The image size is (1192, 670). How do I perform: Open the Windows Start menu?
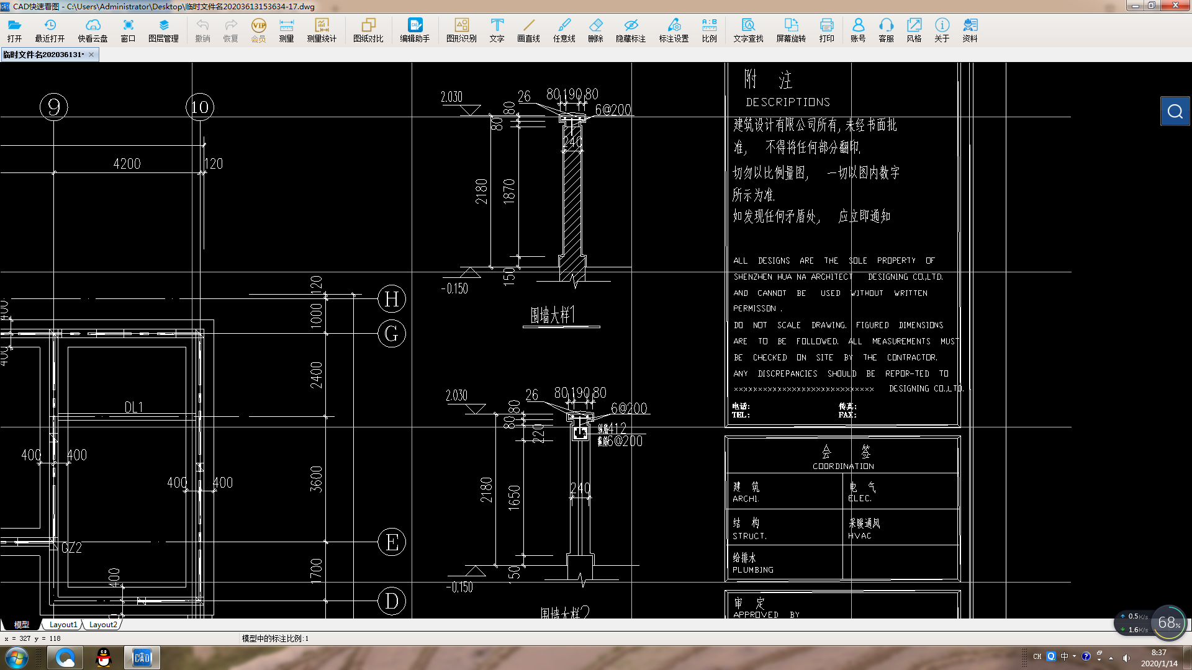coord(16,658)
